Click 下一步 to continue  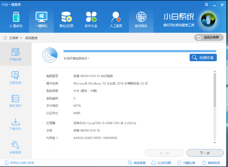click(205, 153)
